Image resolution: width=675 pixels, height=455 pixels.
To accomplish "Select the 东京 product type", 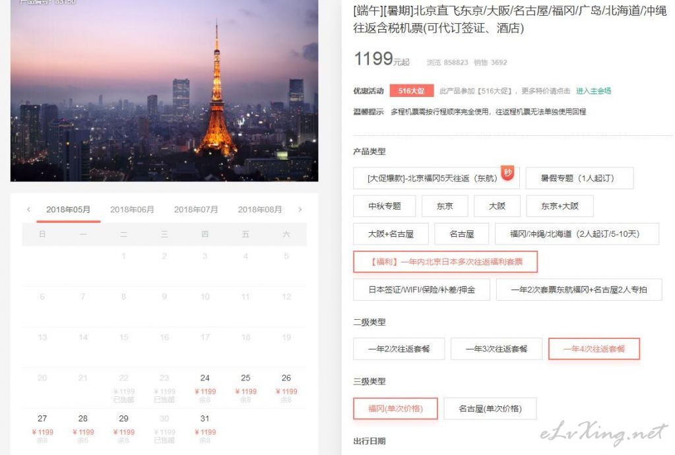I will pyautogui.click(x=445, y=206).
